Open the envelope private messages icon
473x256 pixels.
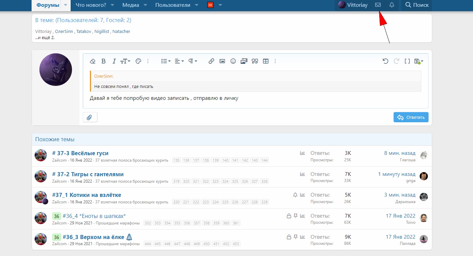[378, 5]
